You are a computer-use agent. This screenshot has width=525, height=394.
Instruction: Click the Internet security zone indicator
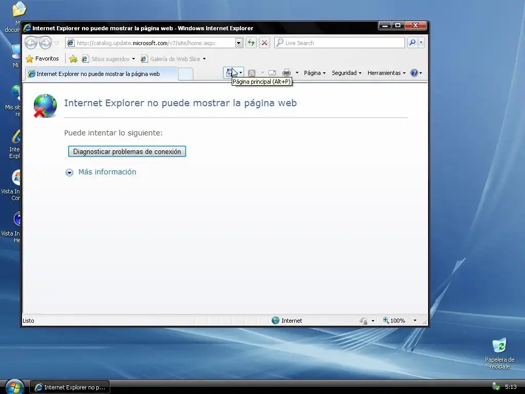[x=287, y=321]
